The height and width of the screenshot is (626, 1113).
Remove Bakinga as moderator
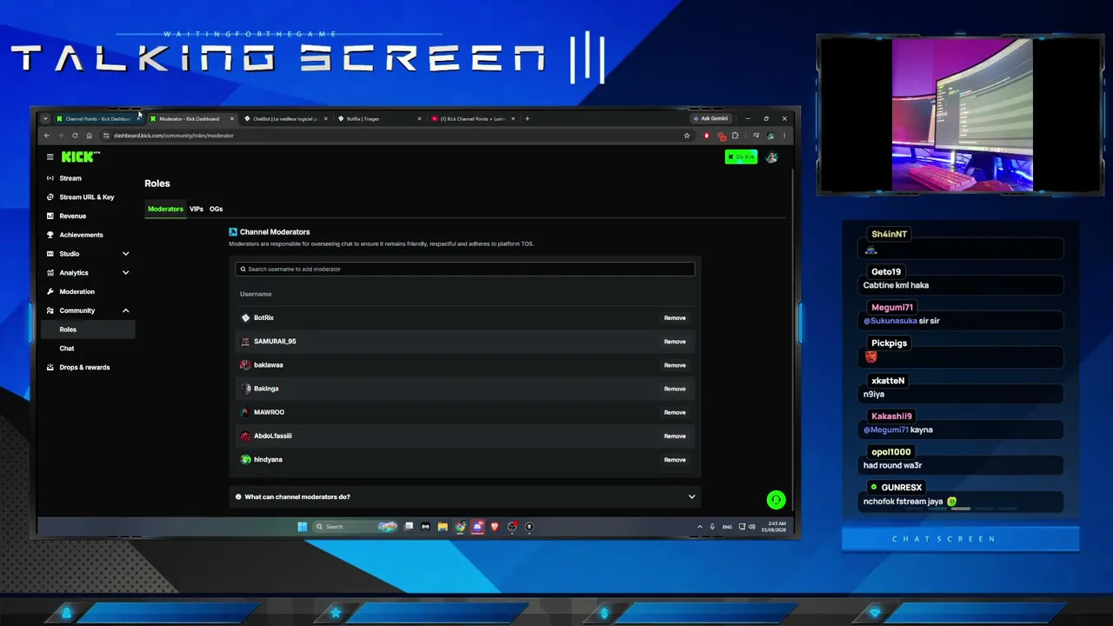675,389
